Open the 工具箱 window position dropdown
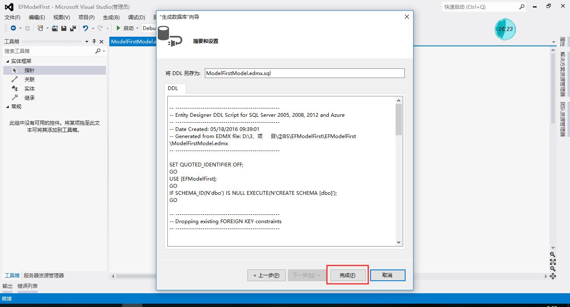The image size is (570, 307). tap(87, 41)
